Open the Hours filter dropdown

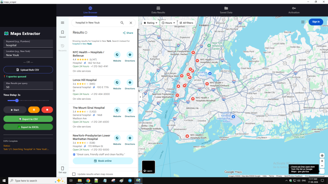(168, 23)
